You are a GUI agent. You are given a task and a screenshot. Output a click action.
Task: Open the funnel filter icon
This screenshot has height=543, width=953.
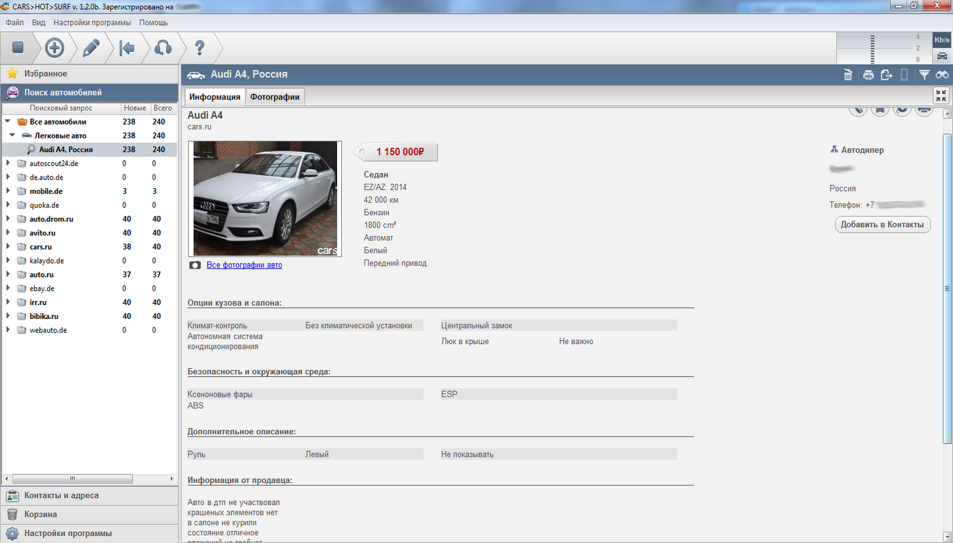tap(924, 75)
